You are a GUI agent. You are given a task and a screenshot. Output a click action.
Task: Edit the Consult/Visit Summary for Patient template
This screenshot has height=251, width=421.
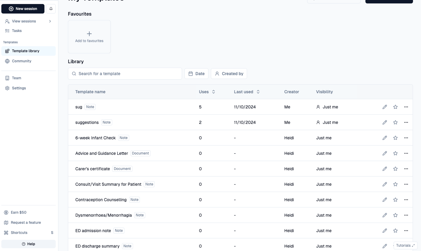385,185
